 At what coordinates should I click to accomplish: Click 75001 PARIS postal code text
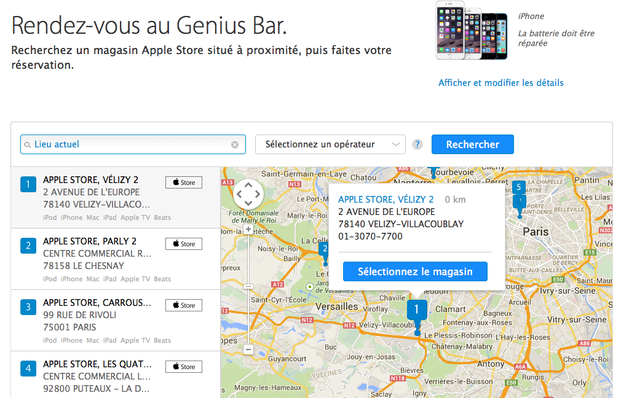[x=69, y=327]
